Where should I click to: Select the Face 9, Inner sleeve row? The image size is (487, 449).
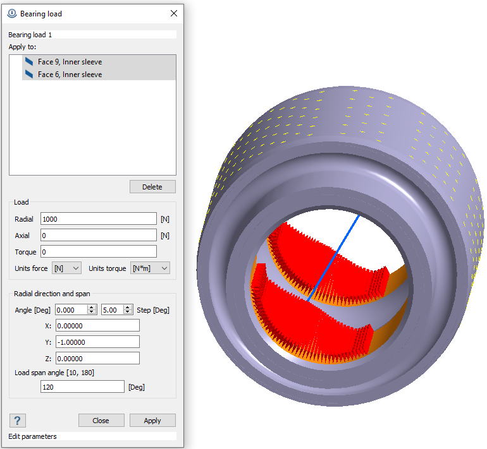(x=99, y=62)
